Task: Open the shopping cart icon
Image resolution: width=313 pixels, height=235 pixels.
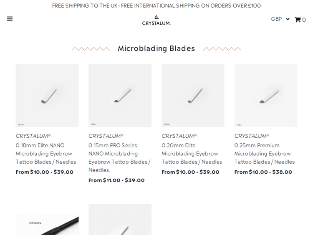Action: pyautogui.click(x=298, y=20)
